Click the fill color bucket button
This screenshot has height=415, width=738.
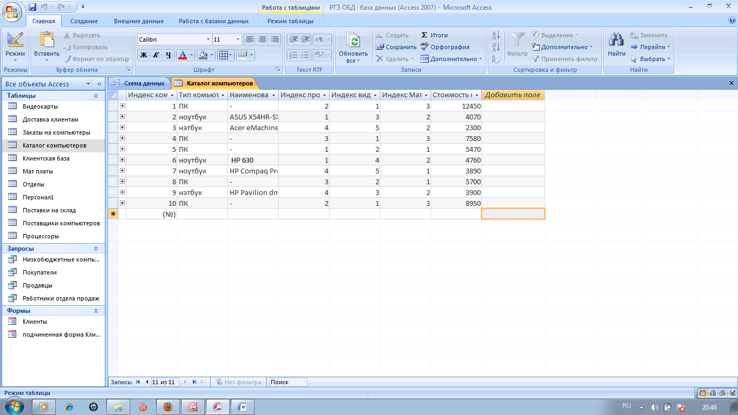click(203, 55)
